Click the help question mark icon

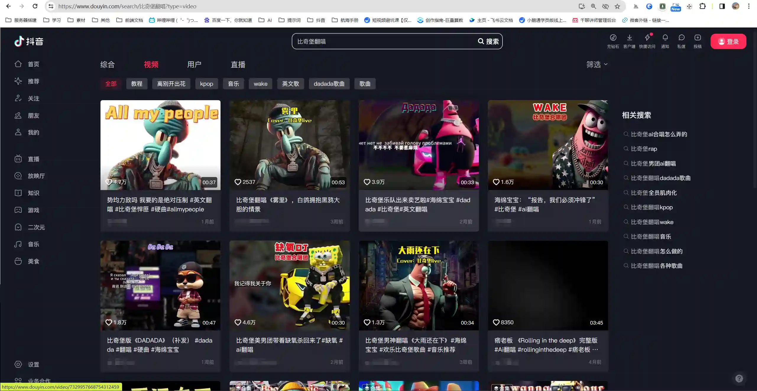pyautogui.click(x=739, y=379)
